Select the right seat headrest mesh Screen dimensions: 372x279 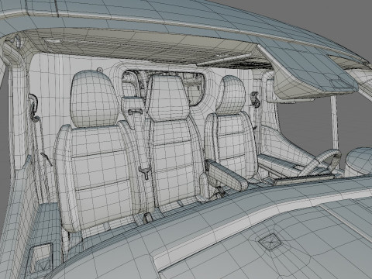click(232, 95)
